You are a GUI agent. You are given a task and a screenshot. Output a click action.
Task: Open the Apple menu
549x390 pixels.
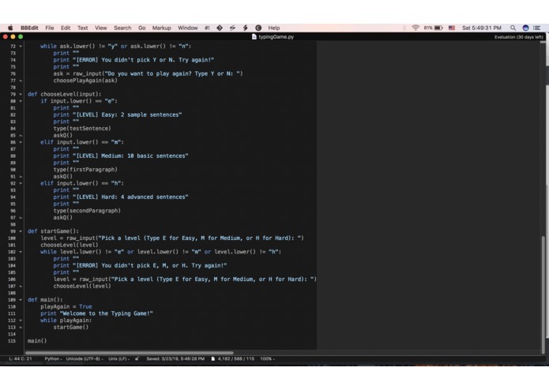[10, 28]
